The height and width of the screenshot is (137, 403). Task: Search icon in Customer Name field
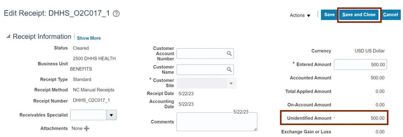click(229, 69)
